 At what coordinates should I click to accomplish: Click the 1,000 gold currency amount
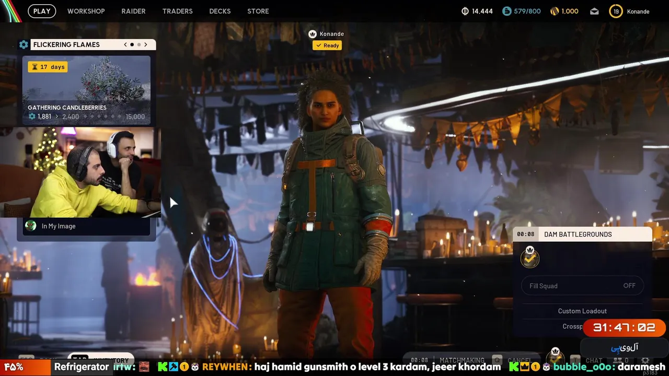570,11
